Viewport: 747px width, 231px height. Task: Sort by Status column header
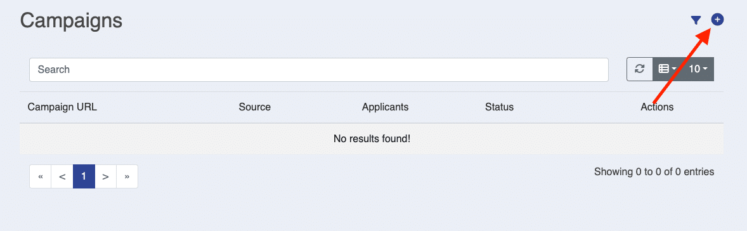(499, 107)
